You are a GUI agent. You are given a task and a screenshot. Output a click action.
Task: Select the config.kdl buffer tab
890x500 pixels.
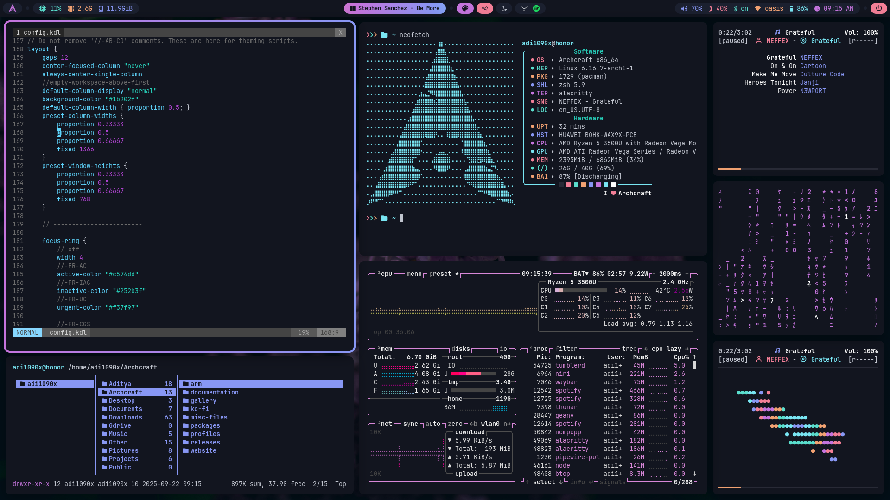coord(38,32)
